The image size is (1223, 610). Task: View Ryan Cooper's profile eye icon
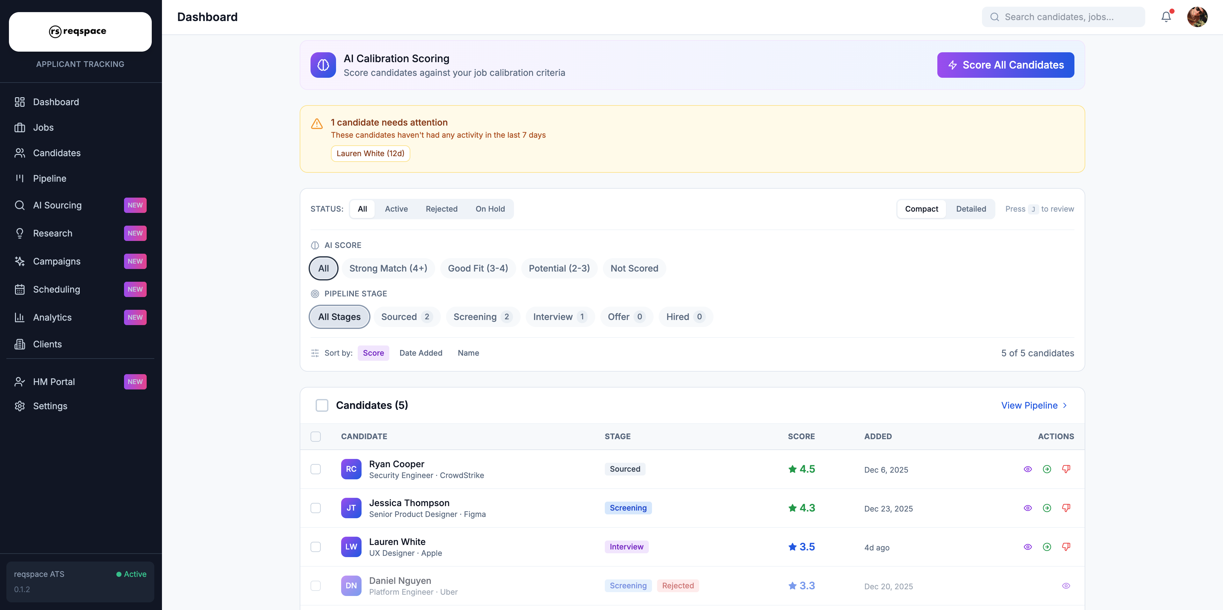[x=1027, y=469]
